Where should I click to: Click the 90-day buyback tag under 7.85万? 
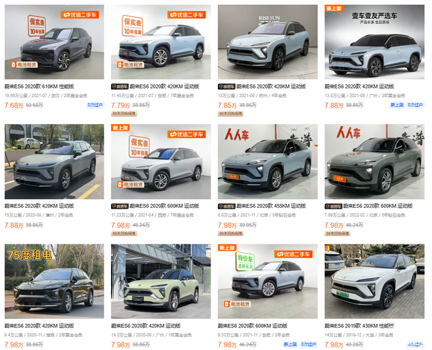230,114
